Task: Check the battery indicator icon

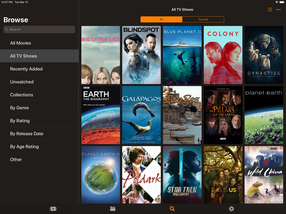Action: (282, 2)
